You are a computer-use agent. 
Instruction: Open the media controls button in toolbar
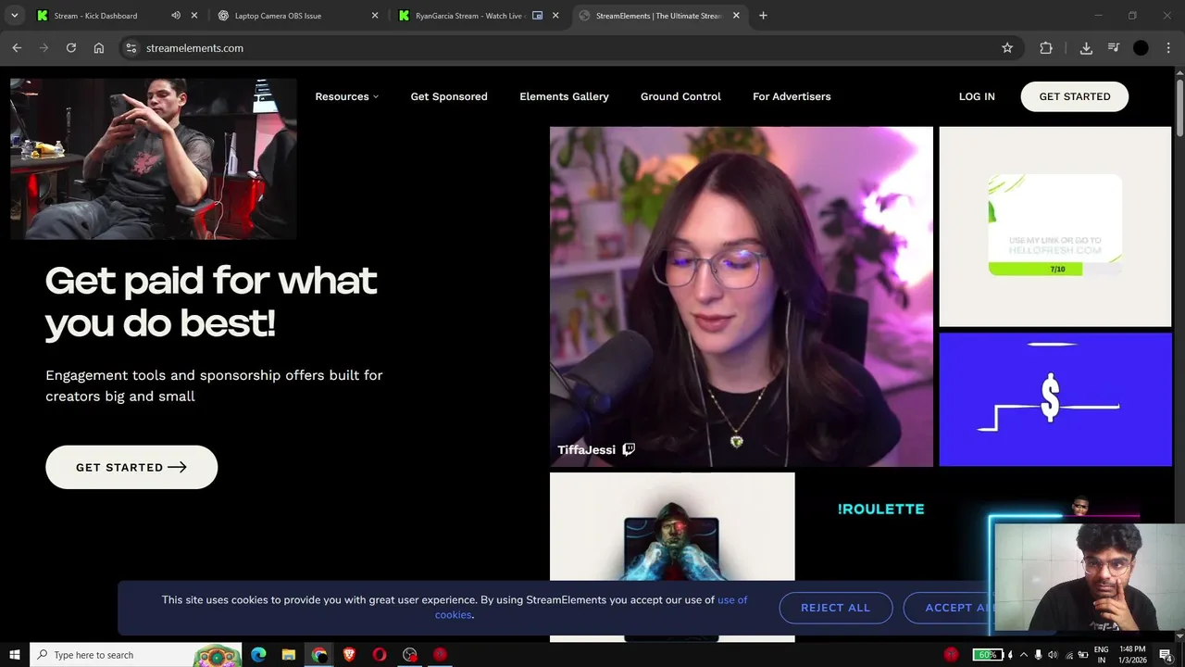(1114, 48)
